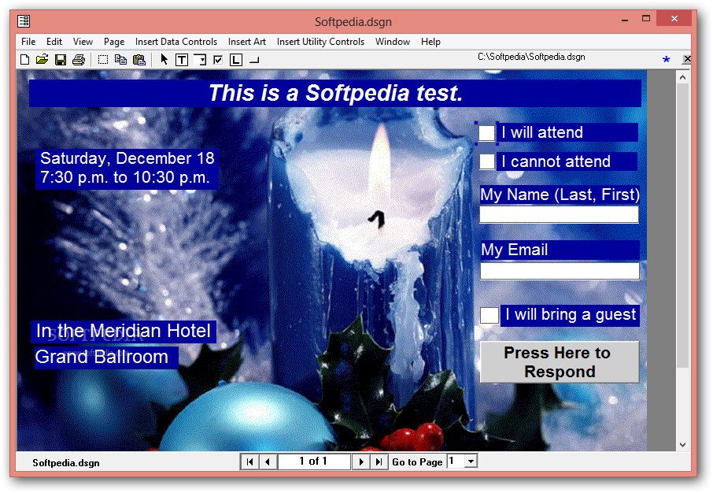This screenshot has width=713, height=493.
Task: Select the 'I will bring a guest' label
Action: (x=571, y=315)
